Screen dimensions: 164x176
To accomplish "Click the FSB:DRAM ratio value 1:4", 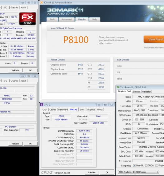I will (x=84, y=134).
